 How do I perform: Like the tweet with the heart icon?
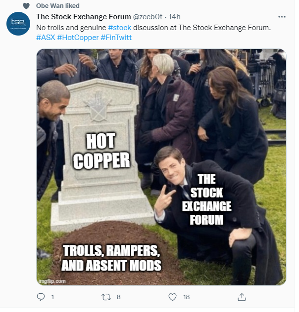[x=173, y=297]
